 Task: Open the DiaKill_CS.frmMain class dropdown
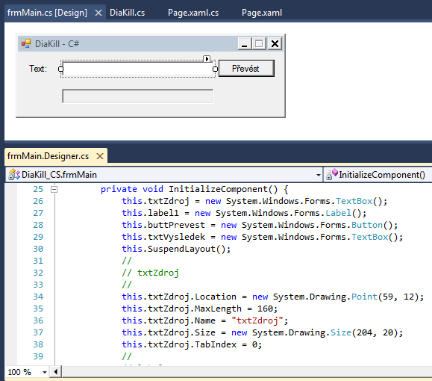pos(318,175)
